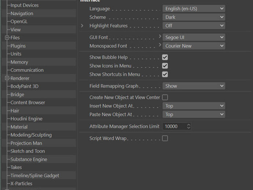The image size is (253, 190).
Task: Expand the Renderer tree node
Action: (x=7, y=78)
